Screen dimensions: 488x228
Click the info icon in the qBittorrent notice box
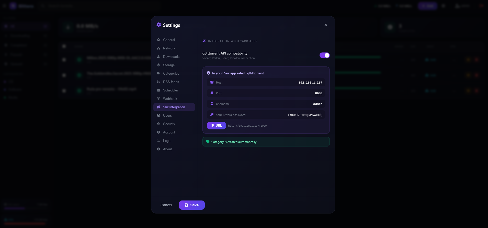(x=208, y=73)
